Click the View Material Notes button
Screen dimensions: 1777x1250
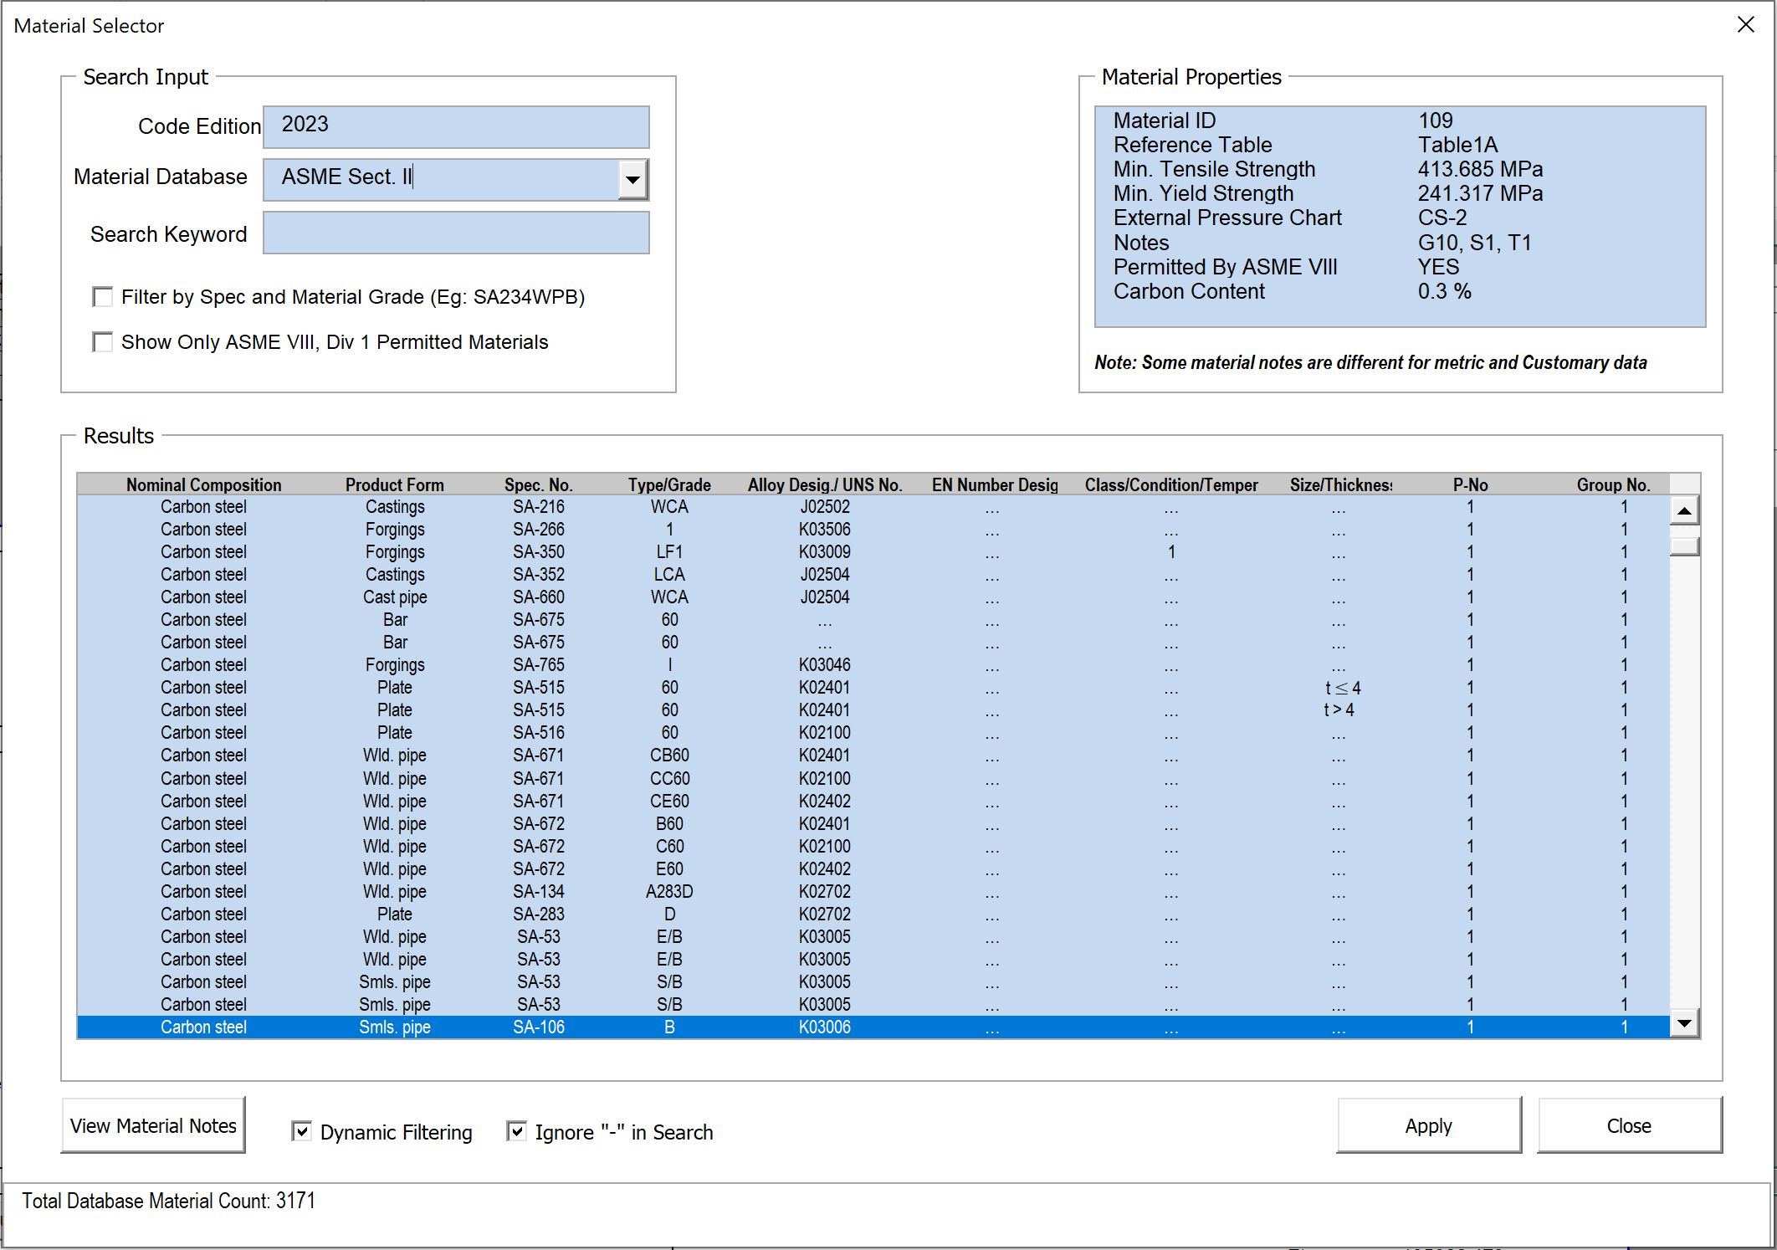[x=153, y=1125]
